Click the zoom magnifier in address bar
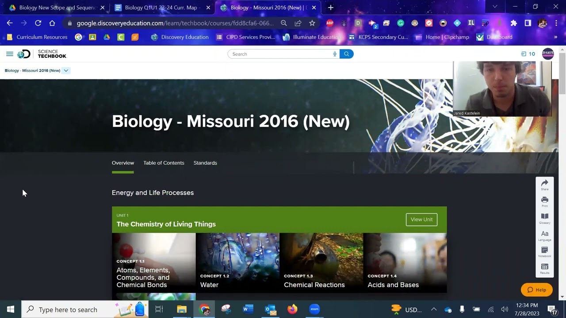566x318 pixels. 284,23
